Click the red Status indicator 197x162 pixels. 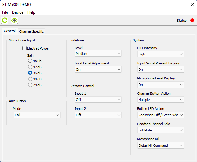point(192,21)
